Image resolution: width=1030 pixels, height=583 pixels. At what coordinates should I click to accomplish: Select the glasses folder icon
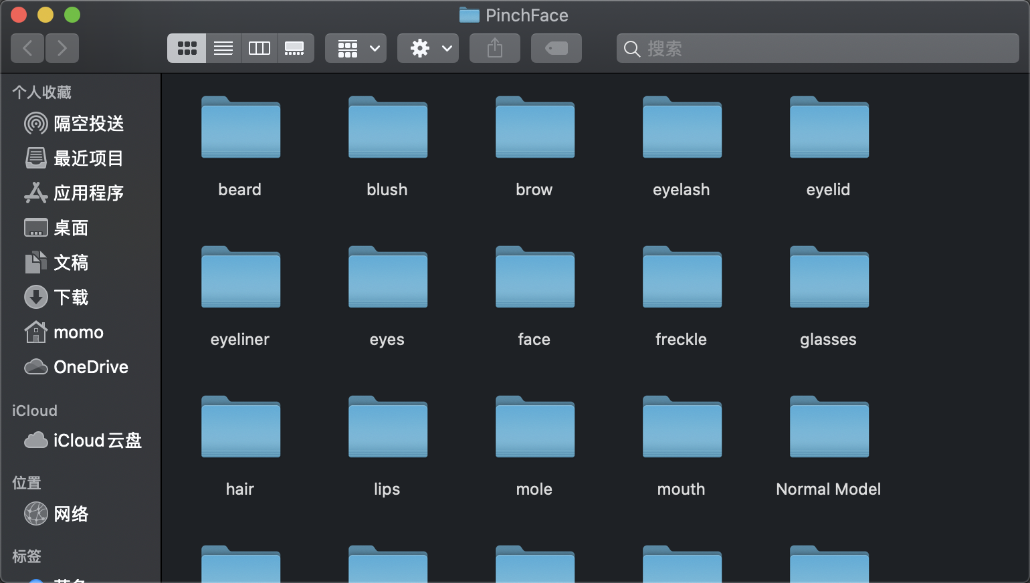coord(829,277)
